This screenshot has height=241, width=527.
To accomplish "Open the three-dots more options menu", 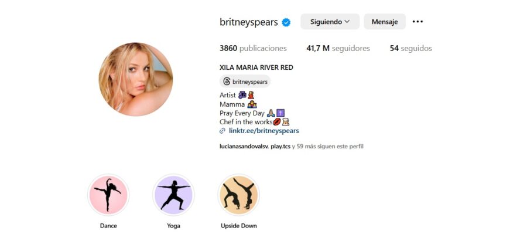I will pos(418,22).
